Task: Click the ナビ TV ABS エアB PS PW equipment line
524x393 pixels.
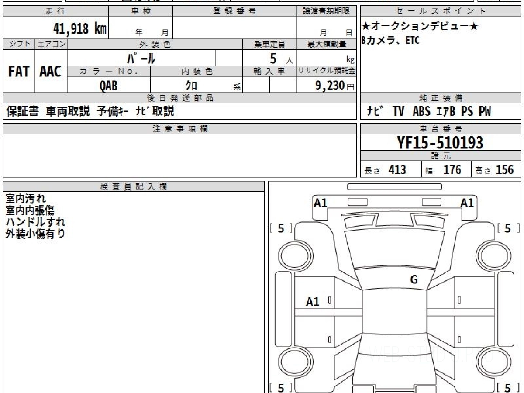Action: tap(429, 112)
